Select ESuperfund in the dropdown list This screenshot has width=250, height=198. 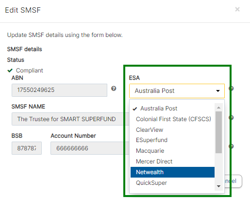(x=172, y=140)
